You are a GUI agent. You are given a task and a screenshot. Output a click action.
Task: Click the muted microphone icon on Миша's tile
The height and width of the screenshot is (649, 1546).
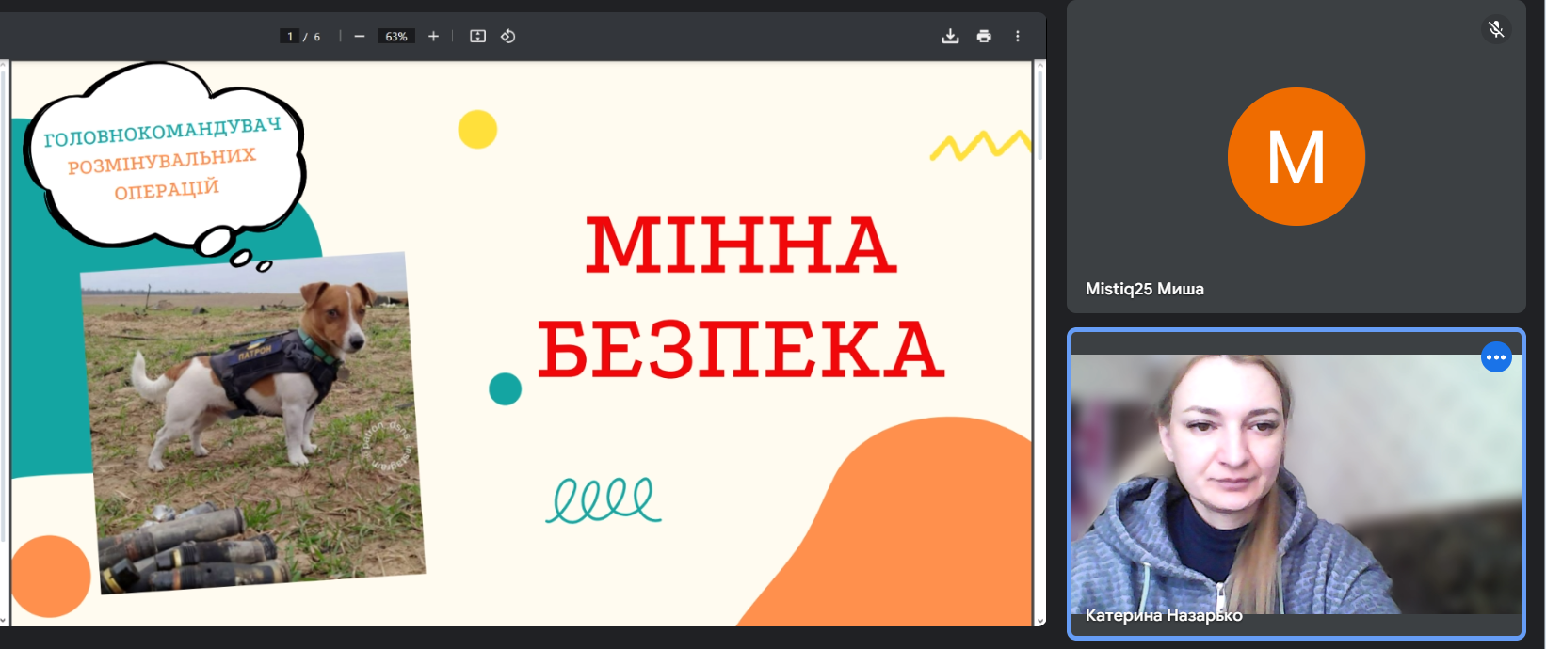point(1495,29)
